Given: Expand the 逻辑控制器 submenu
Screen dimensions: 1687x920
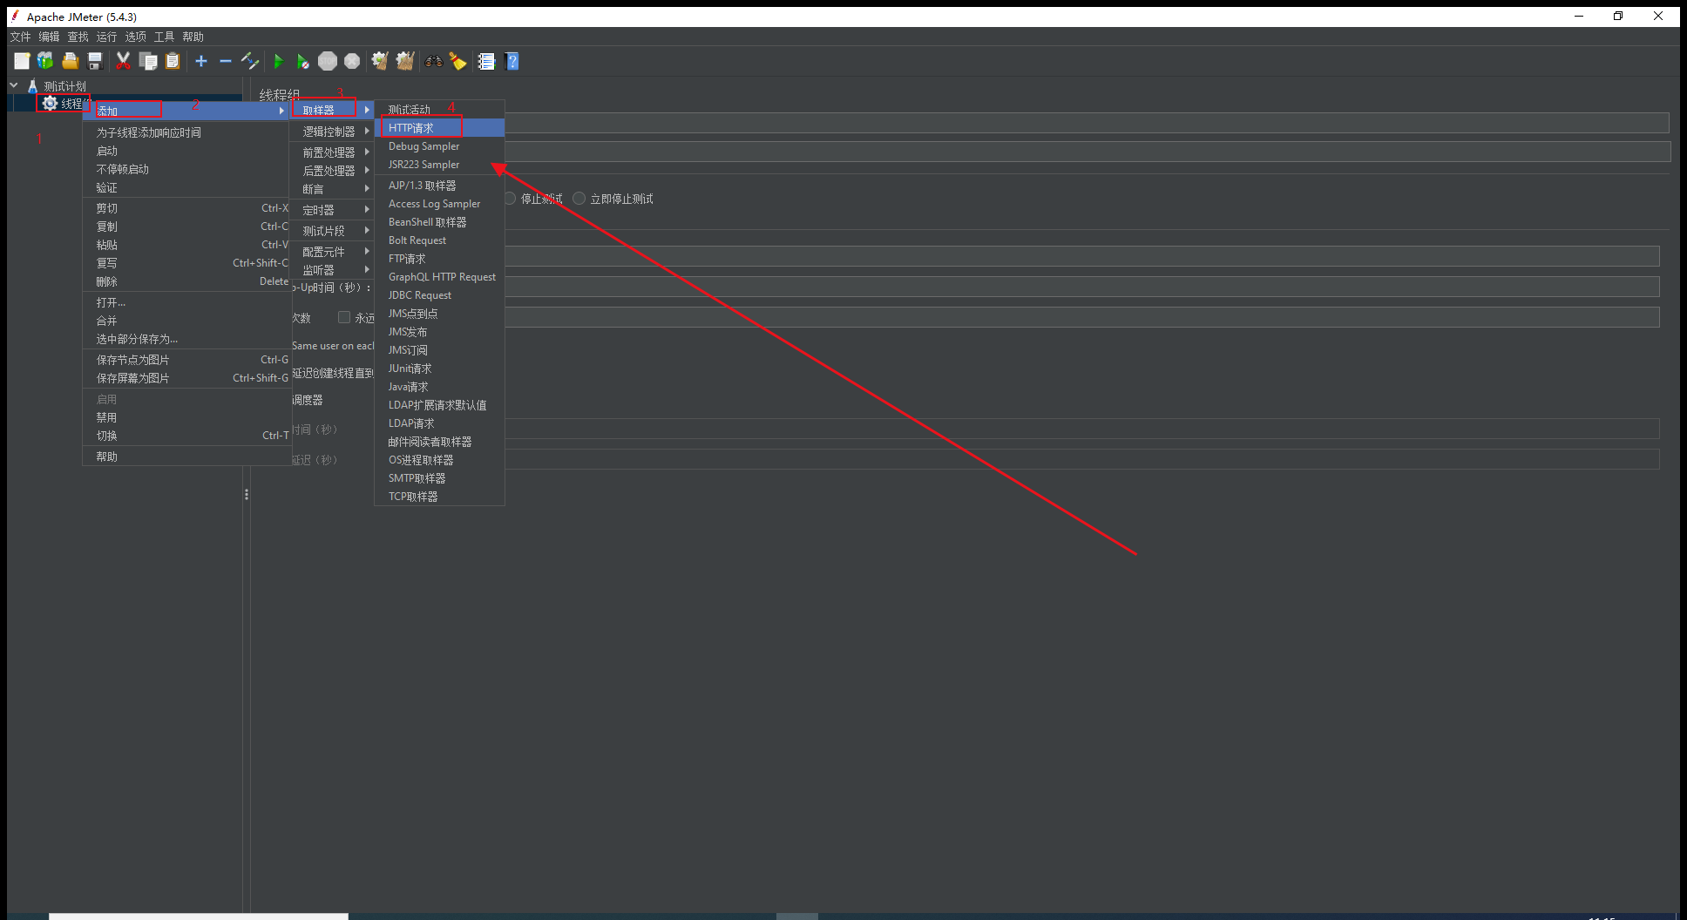Looking at the screenshot, I should pos(333,132).
